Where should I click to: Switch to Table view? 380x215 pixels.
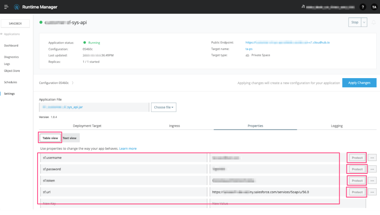[50, 138]
